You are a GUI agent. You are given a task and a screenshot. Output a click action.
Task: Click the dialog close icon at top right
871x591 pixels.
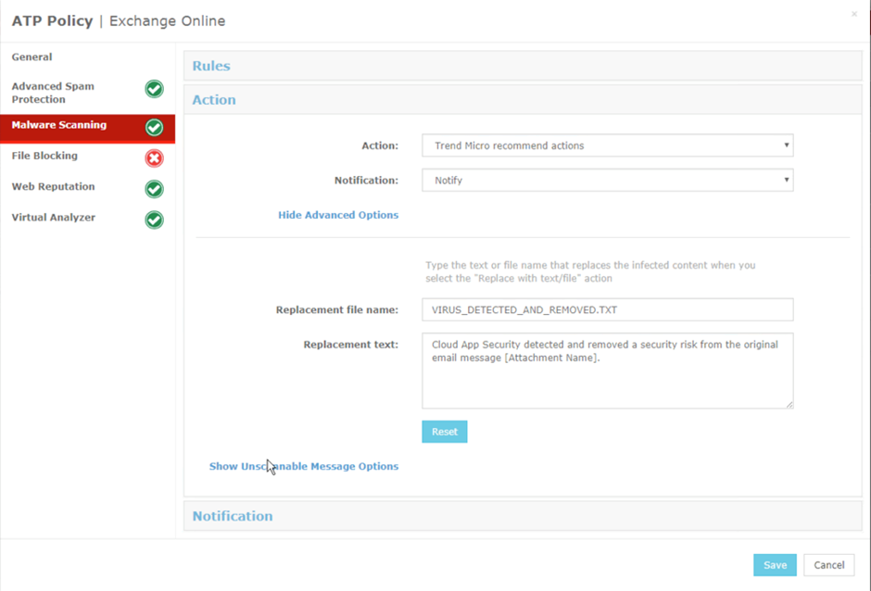click(x=854, y=14)
